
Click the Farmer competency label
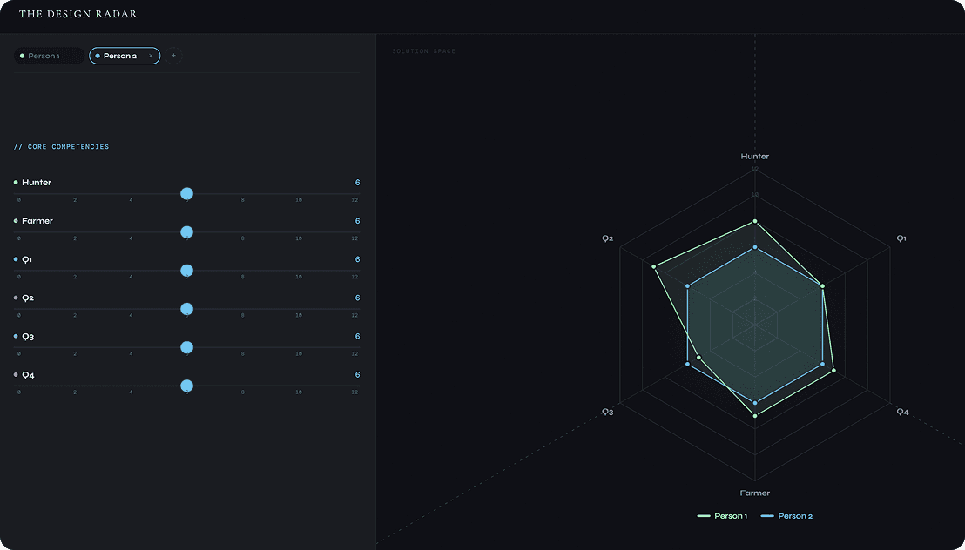pyautogui.click(x=37, y=221)
